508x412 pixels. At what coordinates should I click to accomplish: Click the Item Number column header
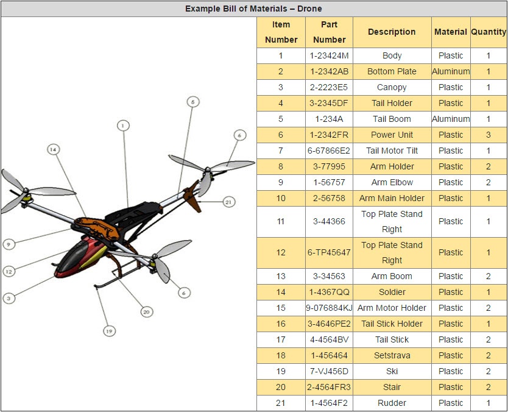tap(281, 32)
